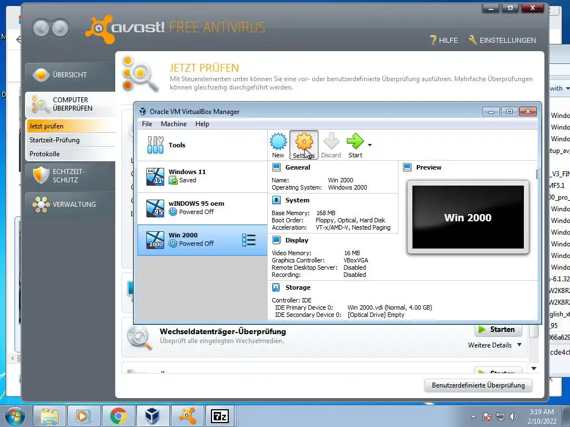Click the New virtual machine icon
This screenshot has height=427, width=570.
278,145
